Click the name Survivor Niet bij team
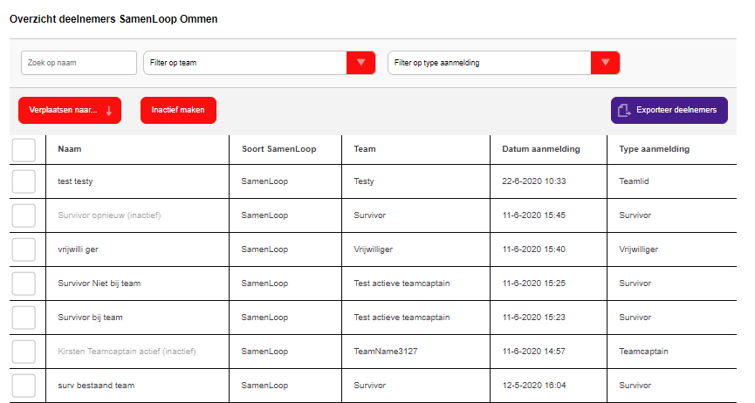 click(100, 283)
